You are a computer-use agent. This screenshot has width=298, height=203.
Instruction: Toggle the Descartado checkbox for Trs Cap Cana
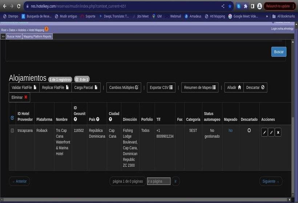pos(249,130)
